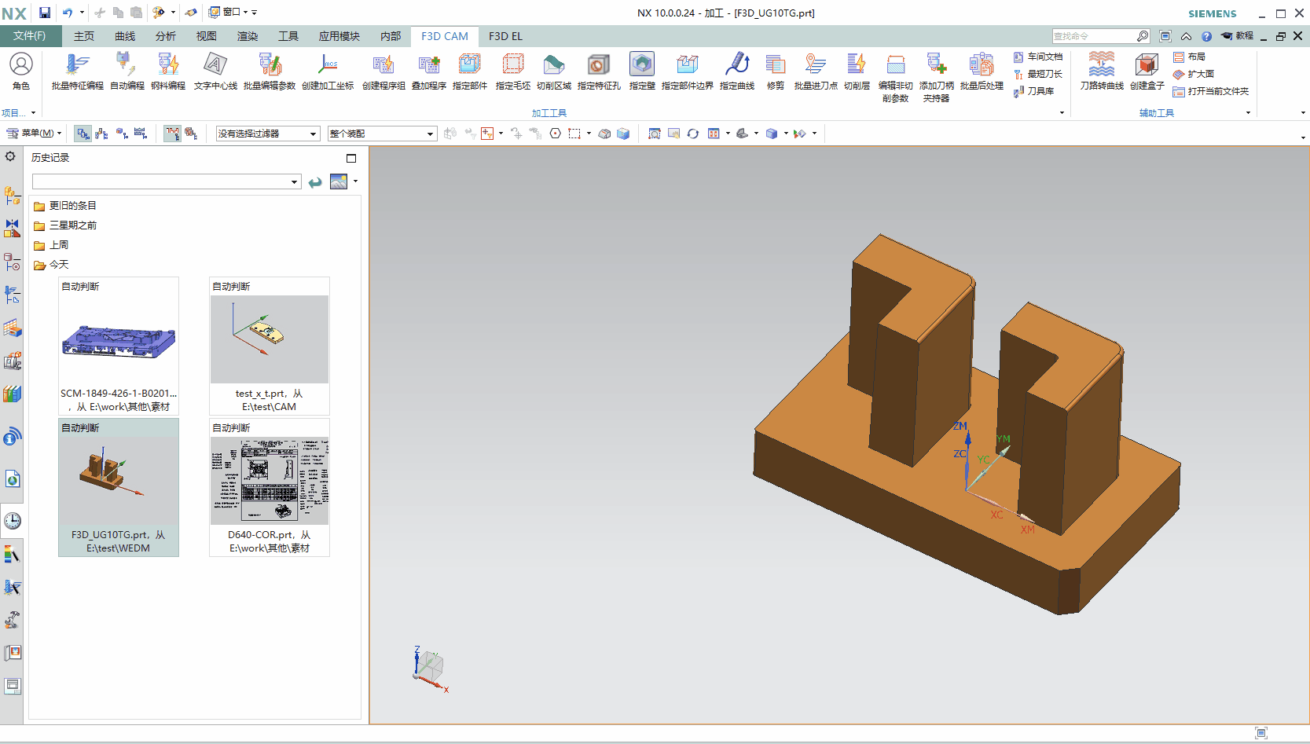Click 扩大面 button
The image size is (1310, 744).
point(1193,74)
